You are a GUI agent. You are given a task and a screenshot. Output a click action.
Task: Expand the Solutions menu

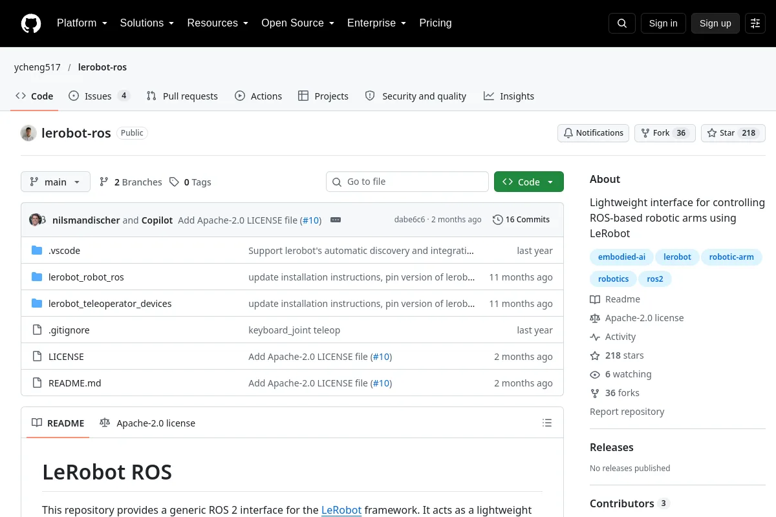coord(147,23)
